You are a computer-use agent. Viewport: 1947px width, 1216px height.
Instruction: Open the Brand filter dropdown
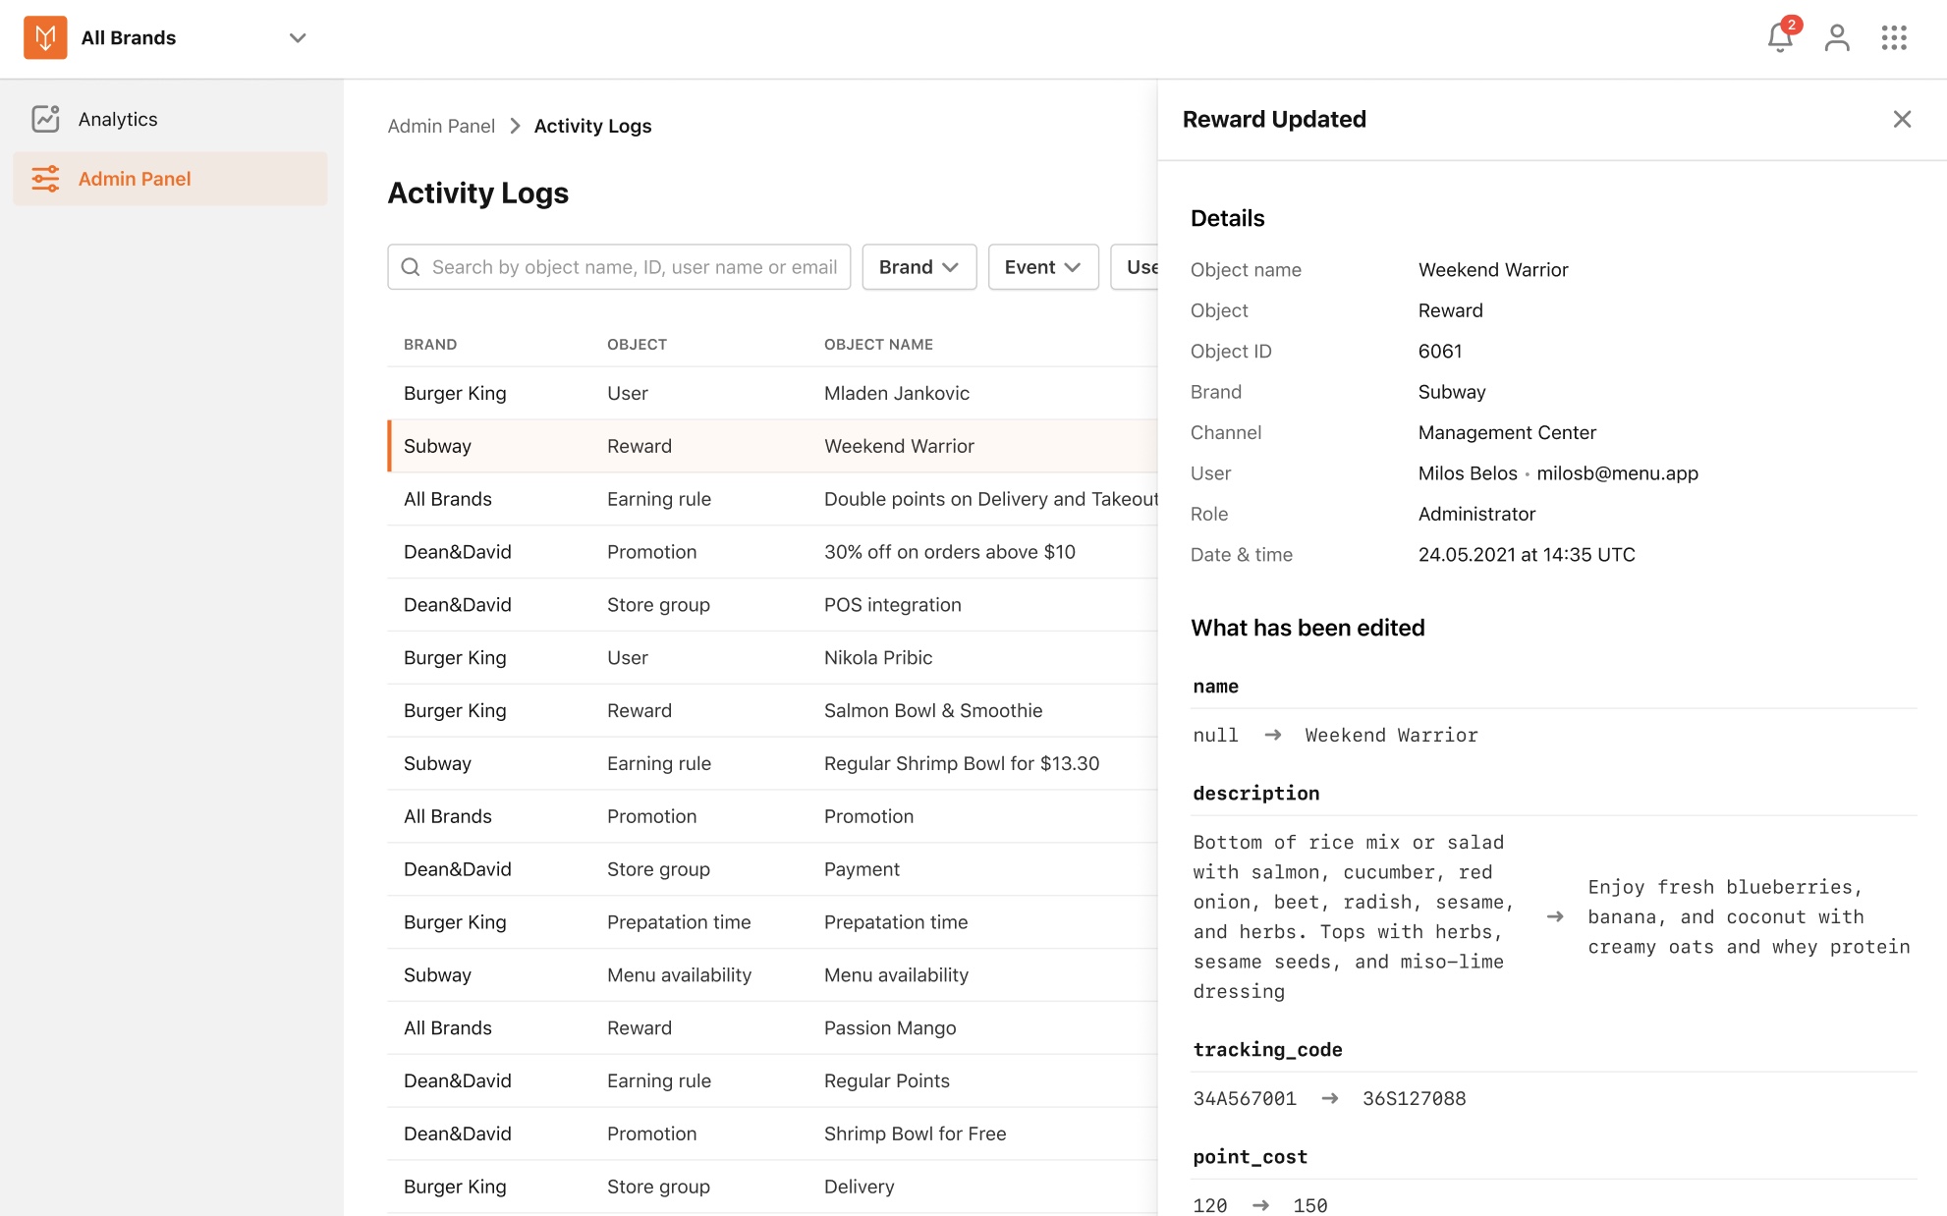pyautogui.click(x=918, y=267)
